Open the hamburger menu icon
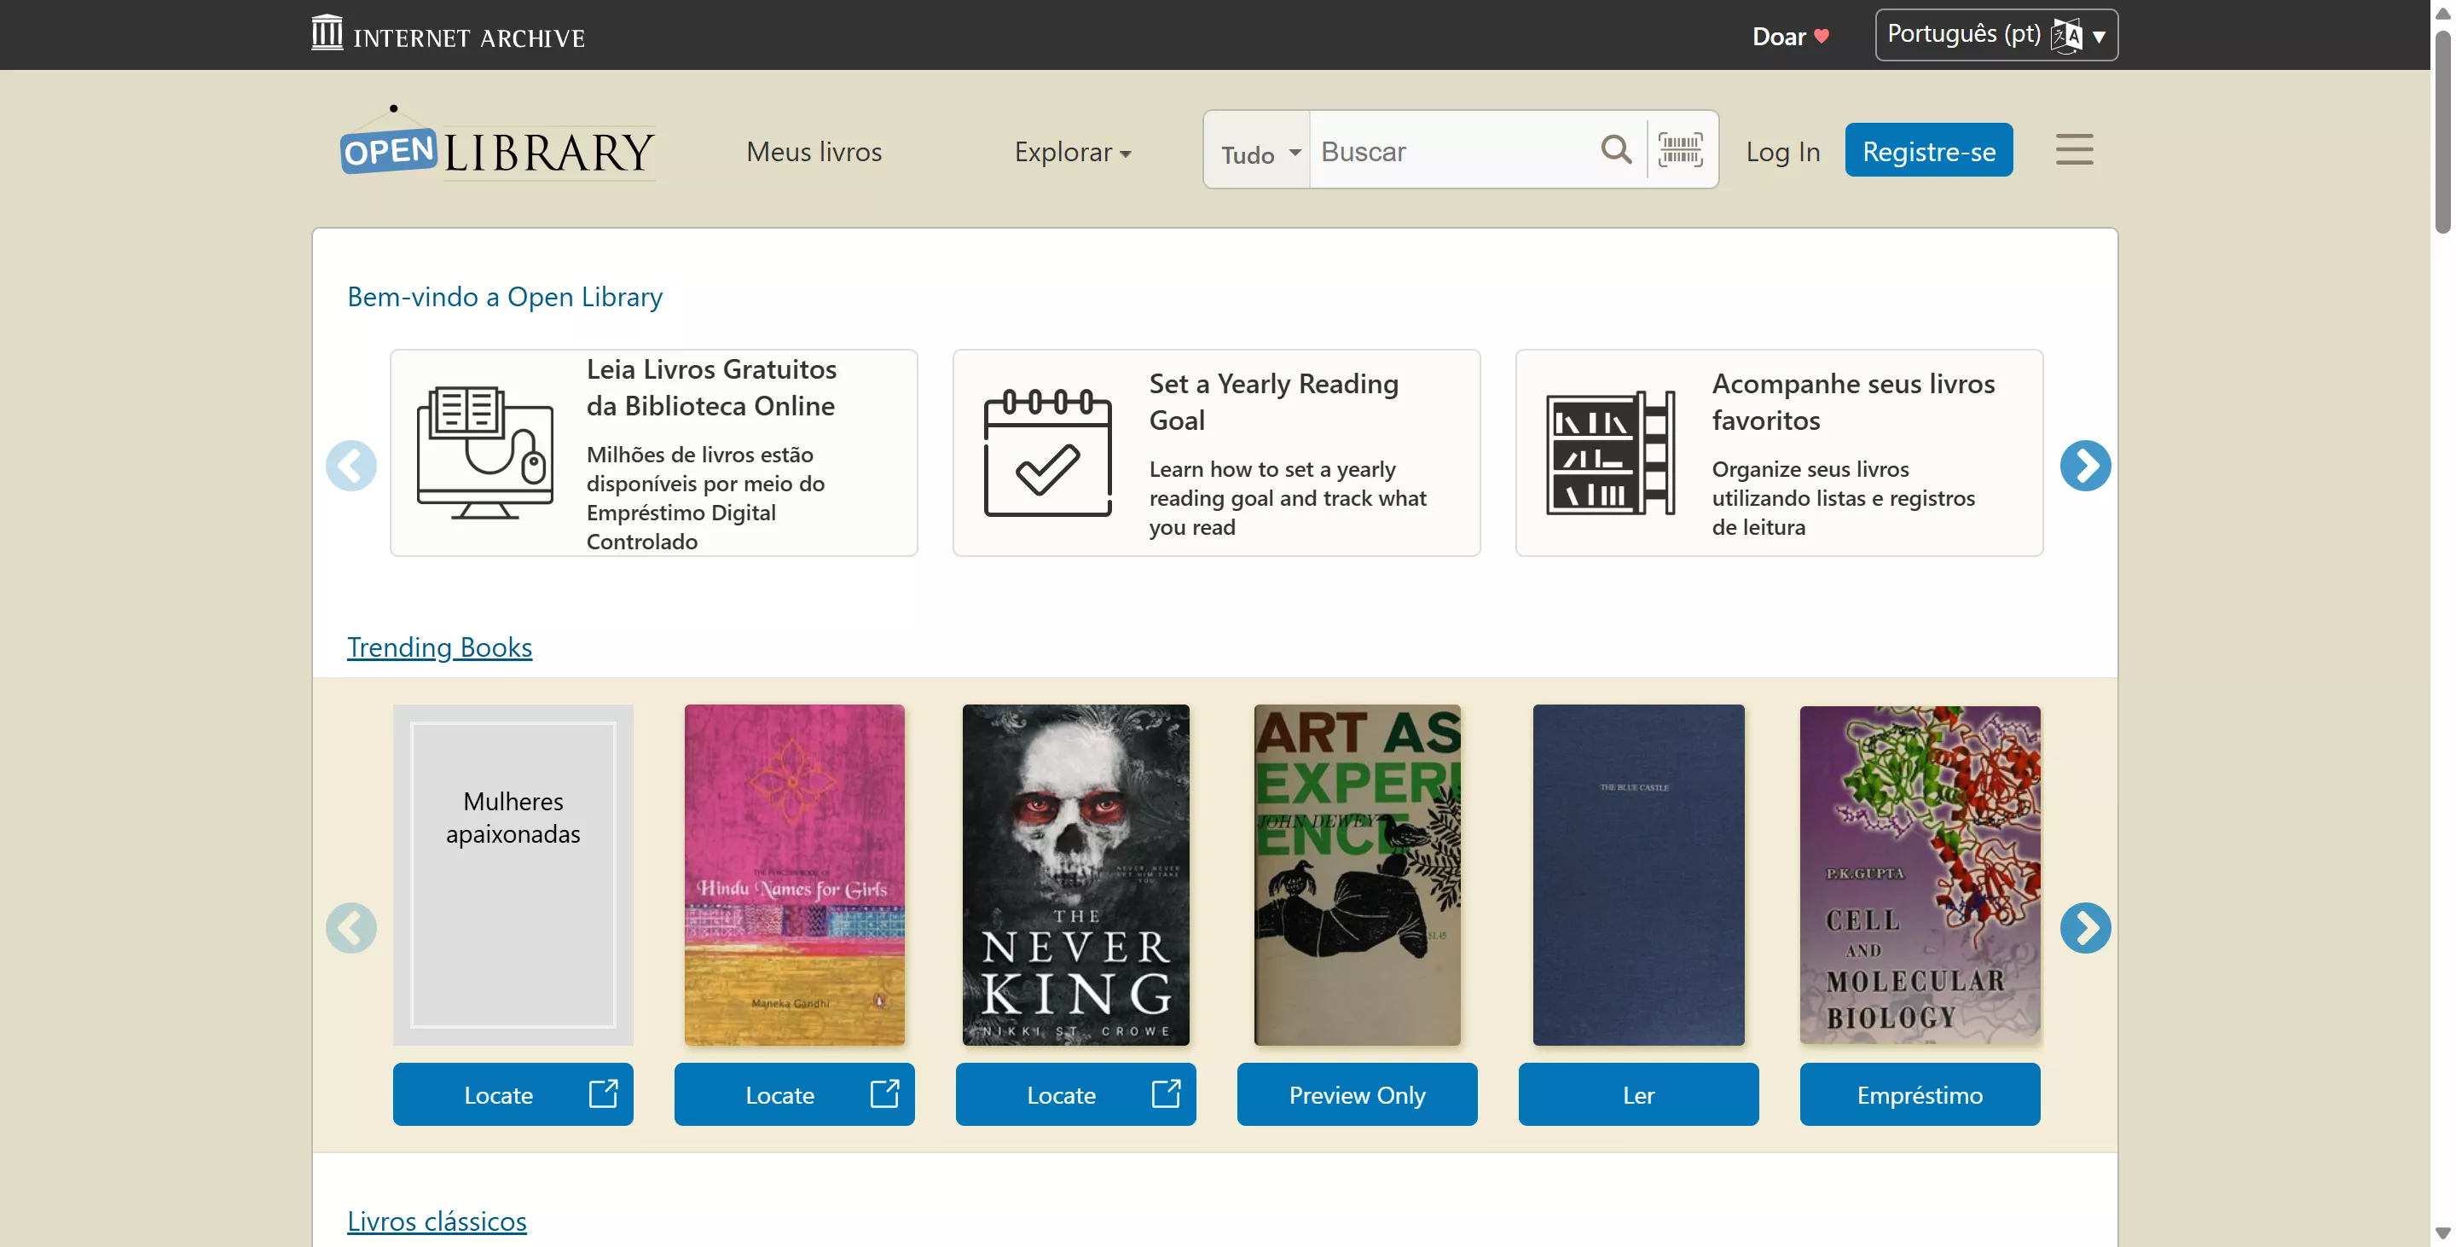The image size is (2456, 1247). (x=2074, y=149)
